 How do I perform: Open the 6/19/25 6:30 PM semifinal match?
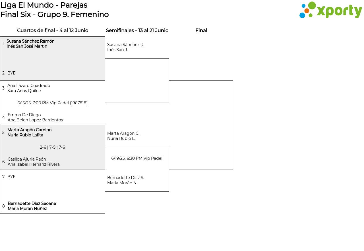(x=137, y=158)
